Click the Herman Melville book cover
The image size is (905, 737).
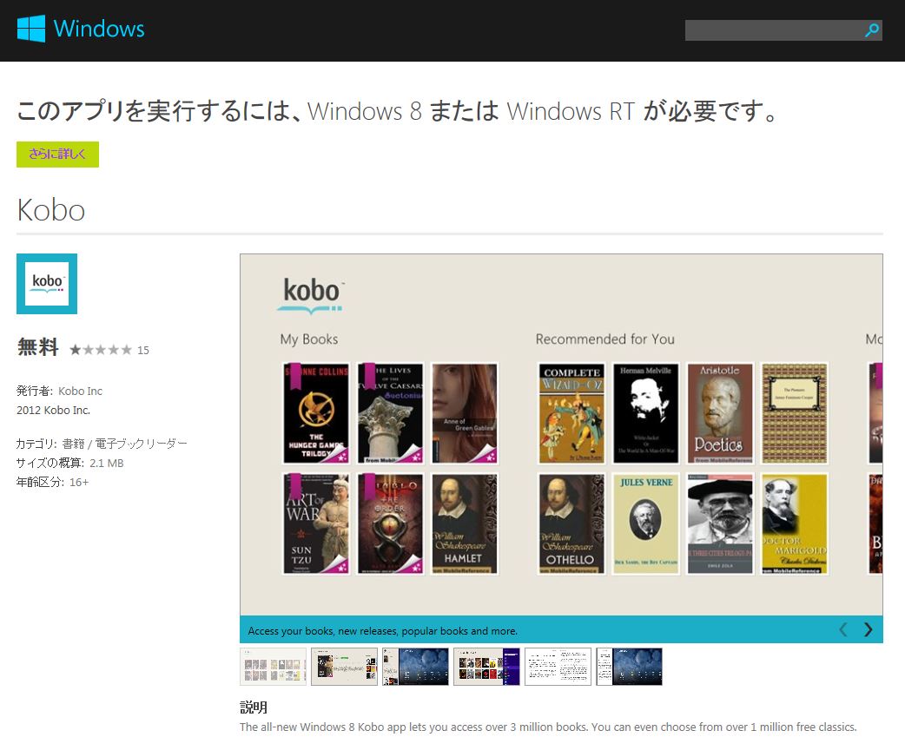tap(646, 413)
